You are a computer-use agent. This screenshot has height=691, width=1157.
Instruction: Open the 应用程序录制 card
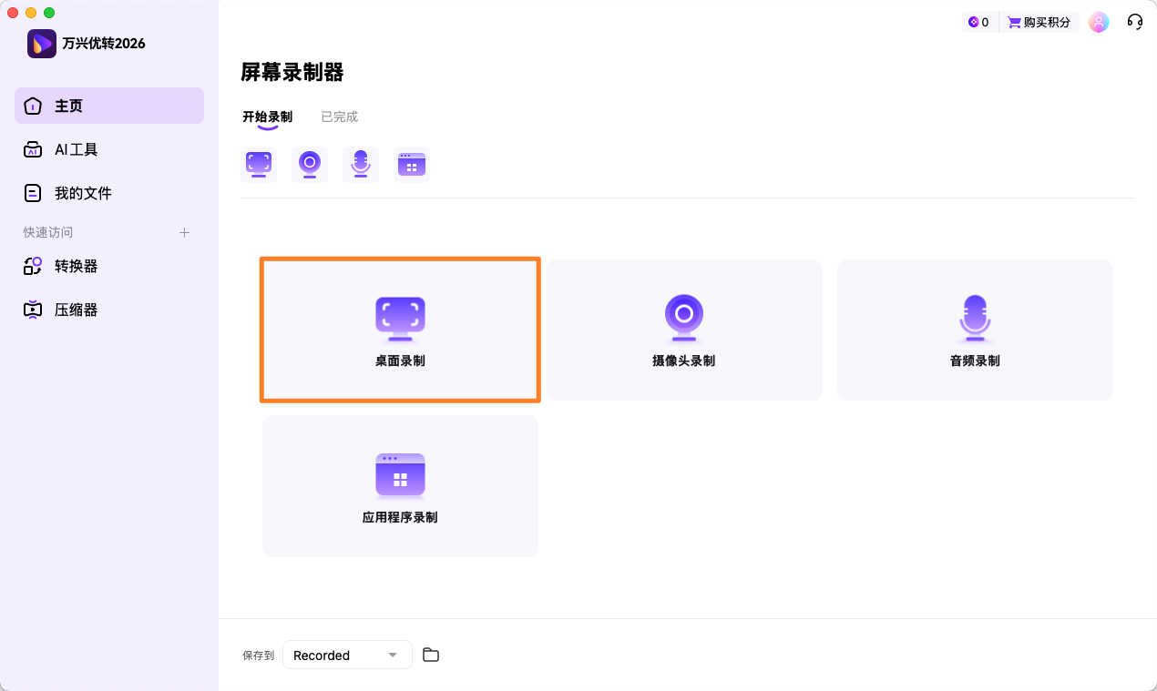click(400, 485)
